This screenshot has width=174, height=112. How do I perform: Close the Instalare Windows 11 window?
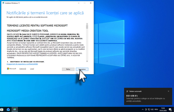[x=91, y=3]
